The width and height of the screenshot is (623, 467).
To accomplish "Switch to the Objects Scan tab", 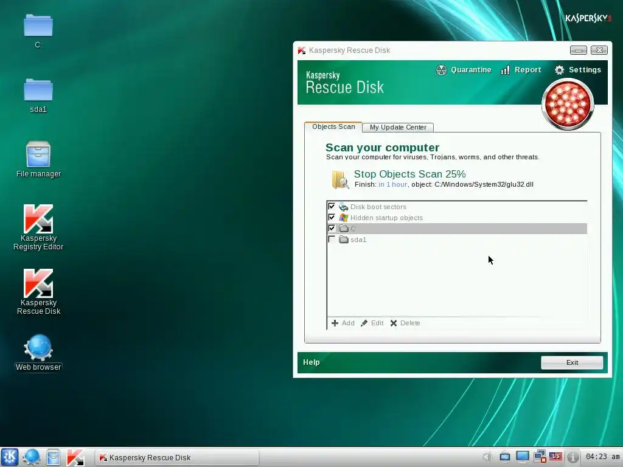I will click(333, 126).
